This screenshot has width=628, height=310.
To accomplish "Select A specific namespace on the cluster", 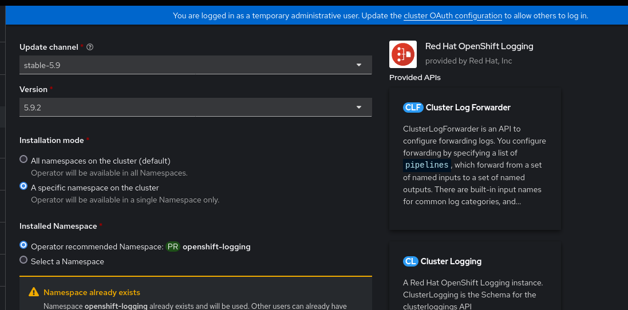I will [23, 186].
